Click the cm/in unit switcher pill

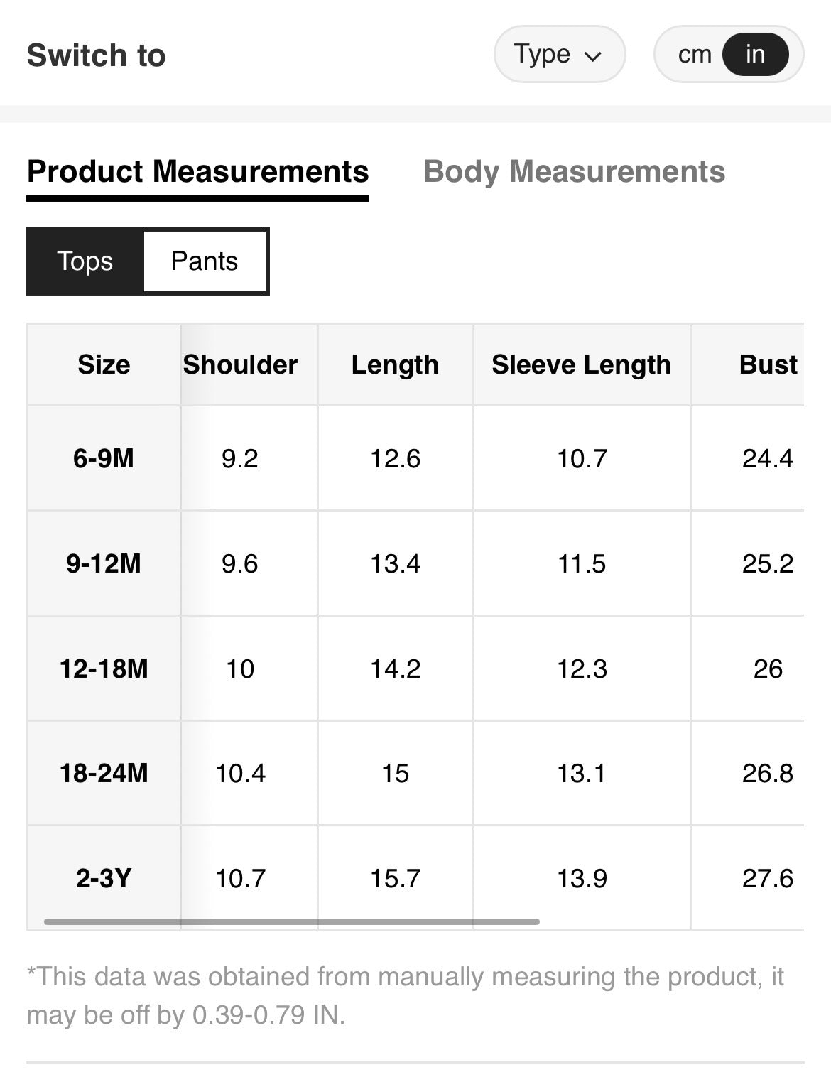pos(727,54)
